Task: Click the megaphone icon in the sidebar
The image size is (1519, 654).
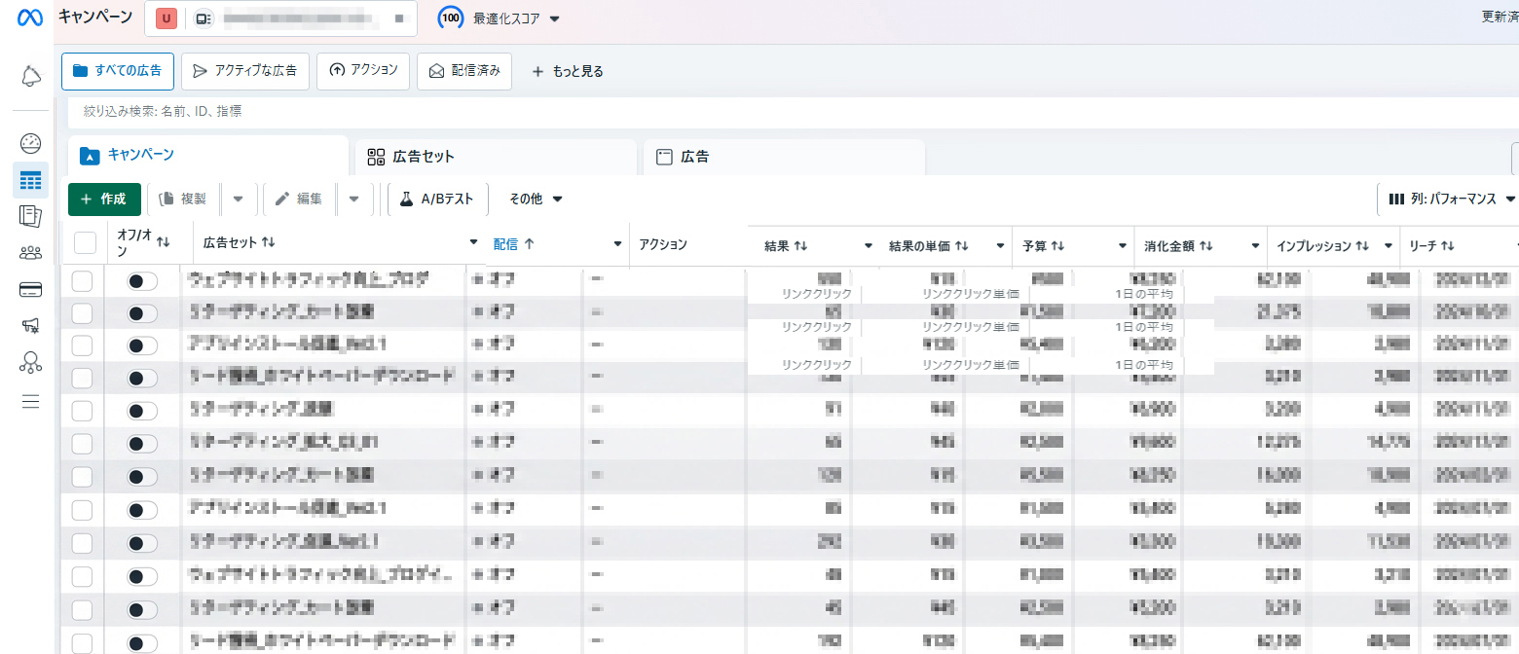Action: tap(30, 325)
